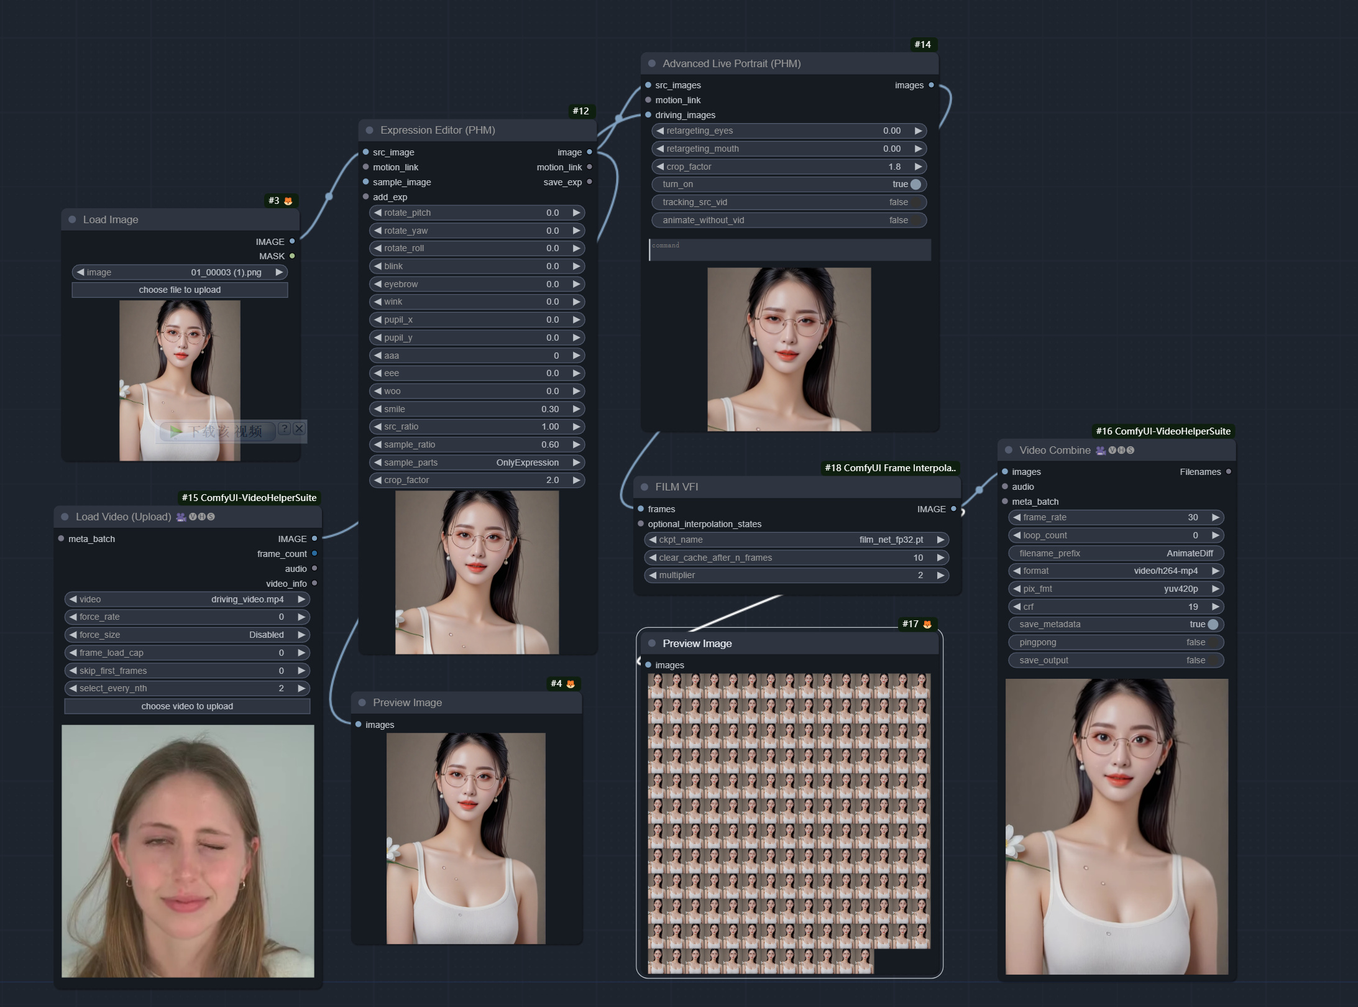Click the fox icon on the #17 badge
The height and width of the screenshot is (1007, 1358).
926,623
